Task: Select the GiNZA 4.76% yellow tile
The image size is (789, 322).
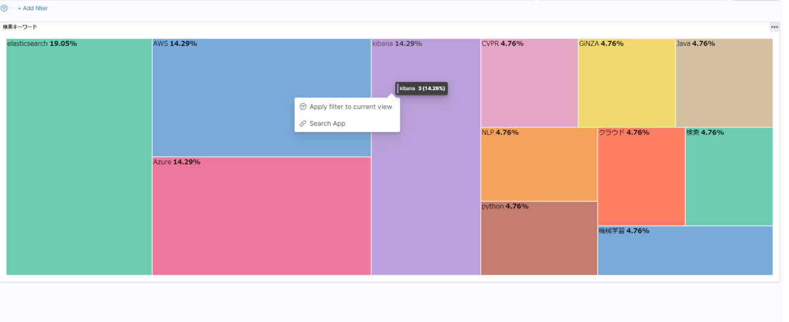Action: 627,82
